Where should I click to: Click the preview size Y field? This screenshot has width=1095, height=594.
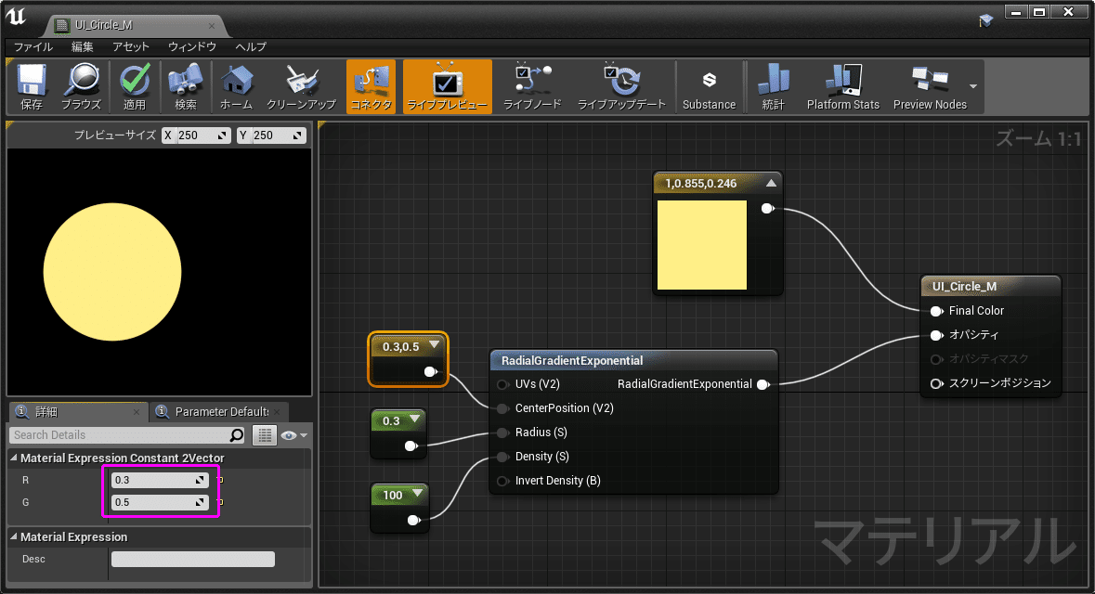tap(271, 136)
